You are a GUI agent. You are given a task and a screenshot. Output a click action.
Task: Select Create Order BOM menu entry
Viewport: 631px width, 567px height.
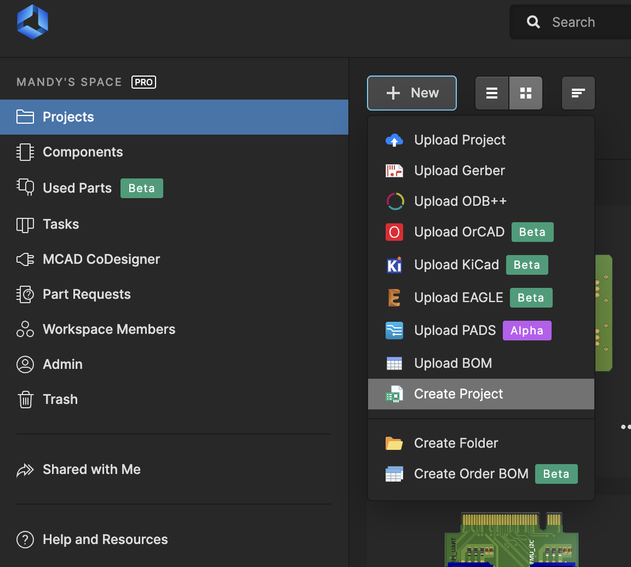coord(471,474)
